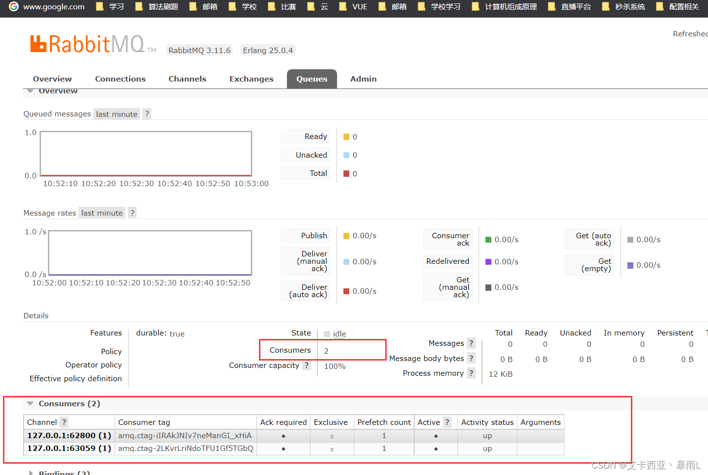Image resolution: width=708 pixels, height=475 pixels.
Task: Open help for Message body bytes
Action: click(471, 359)
